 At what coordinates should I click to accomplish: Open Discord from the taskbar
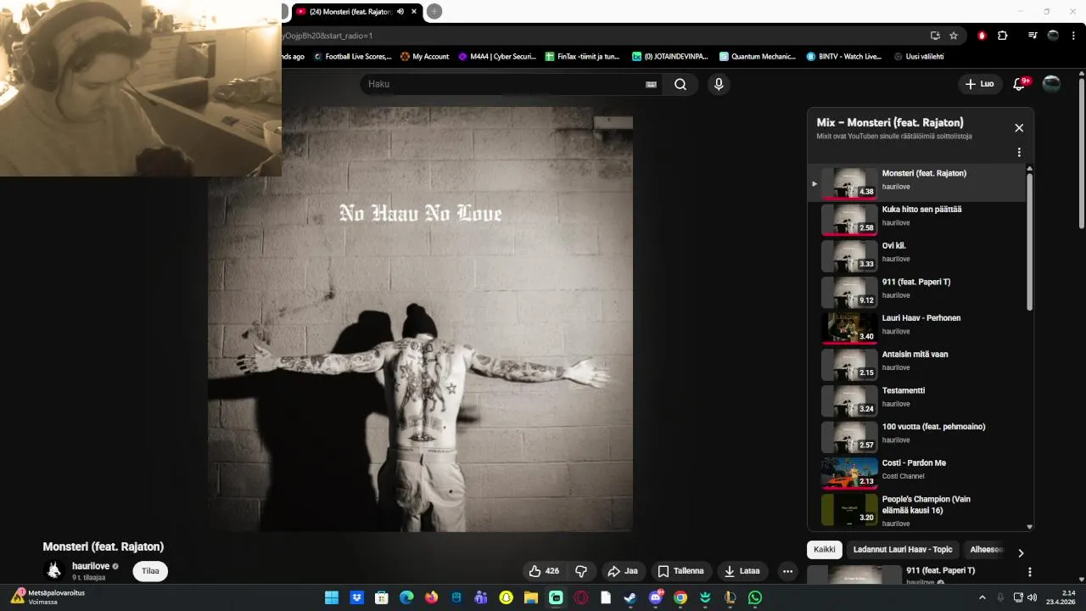tap(655, 597)
